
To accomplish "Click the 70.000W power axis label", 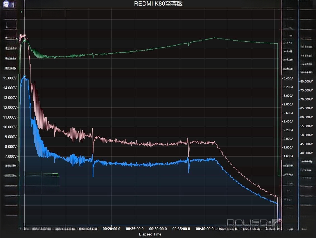I will click(306, 99).
